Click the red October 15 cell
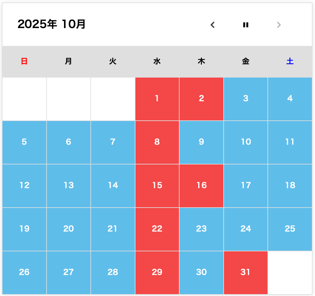Image resolution: width=315 pixels, height=296 pixels. tap(157, 186)
